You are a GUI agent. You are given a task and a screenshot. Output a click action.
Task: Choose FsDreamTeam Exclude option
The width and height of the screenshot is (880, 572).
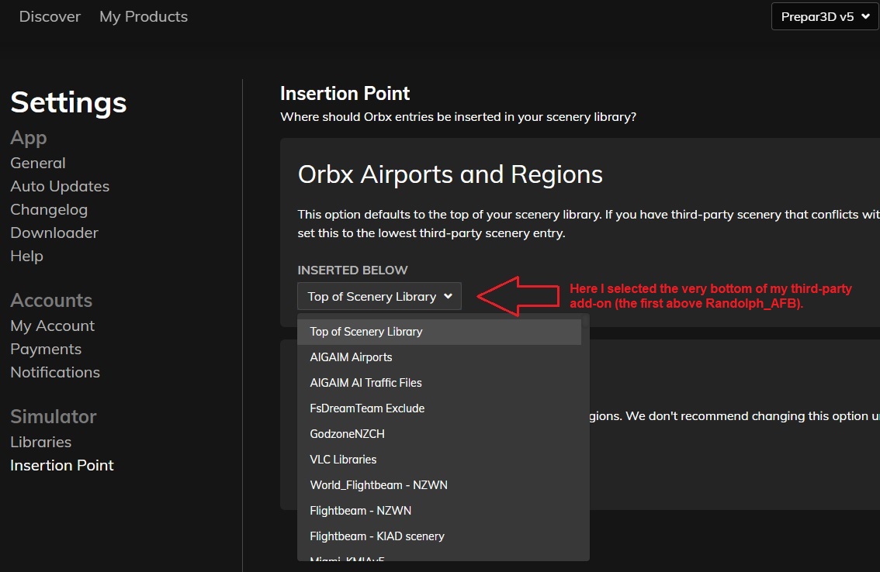click(439, 408)
